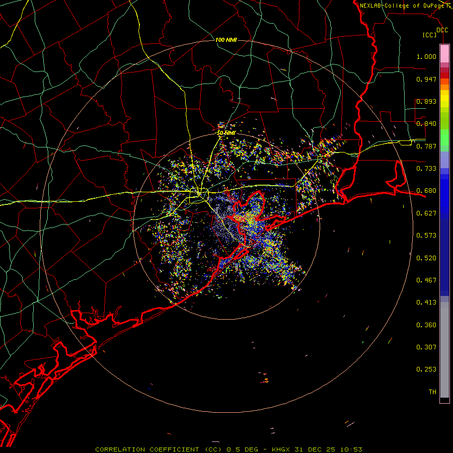Click the 50 NMI range ring label
The image size is (453, 453).
pyautogui.click(x=226, y=133)
